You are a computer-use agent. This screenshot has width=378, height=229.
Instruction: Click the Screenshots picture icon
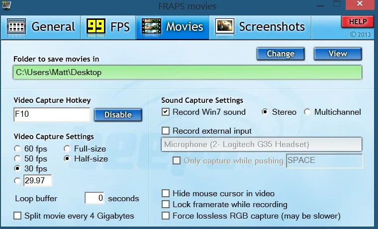tap(224, 26)
